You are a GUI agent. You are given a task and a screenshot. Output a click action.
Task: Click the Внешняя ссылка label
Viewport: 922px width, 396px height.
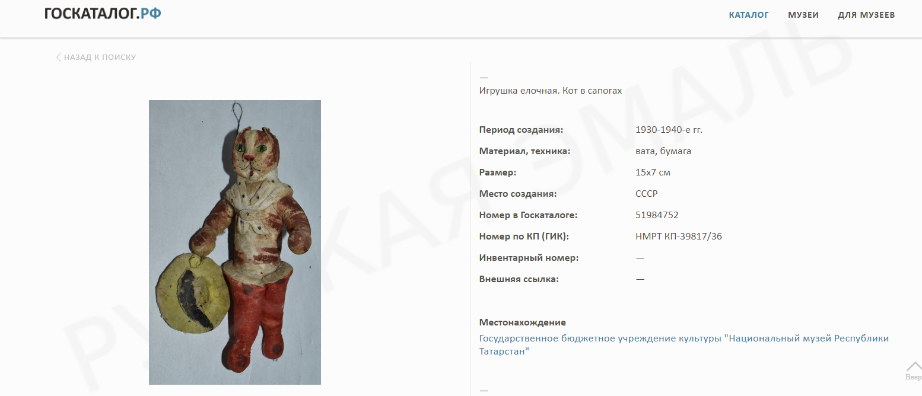(x=519, y=279)
